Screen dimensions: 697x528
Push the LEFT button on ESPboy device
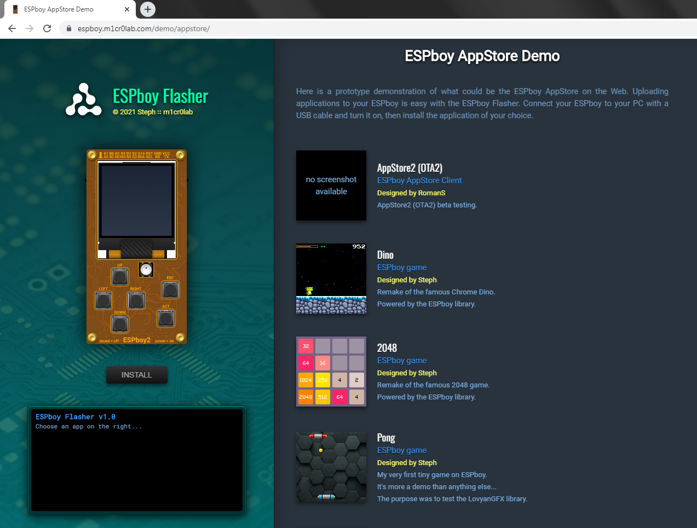[x=103, y=300]
